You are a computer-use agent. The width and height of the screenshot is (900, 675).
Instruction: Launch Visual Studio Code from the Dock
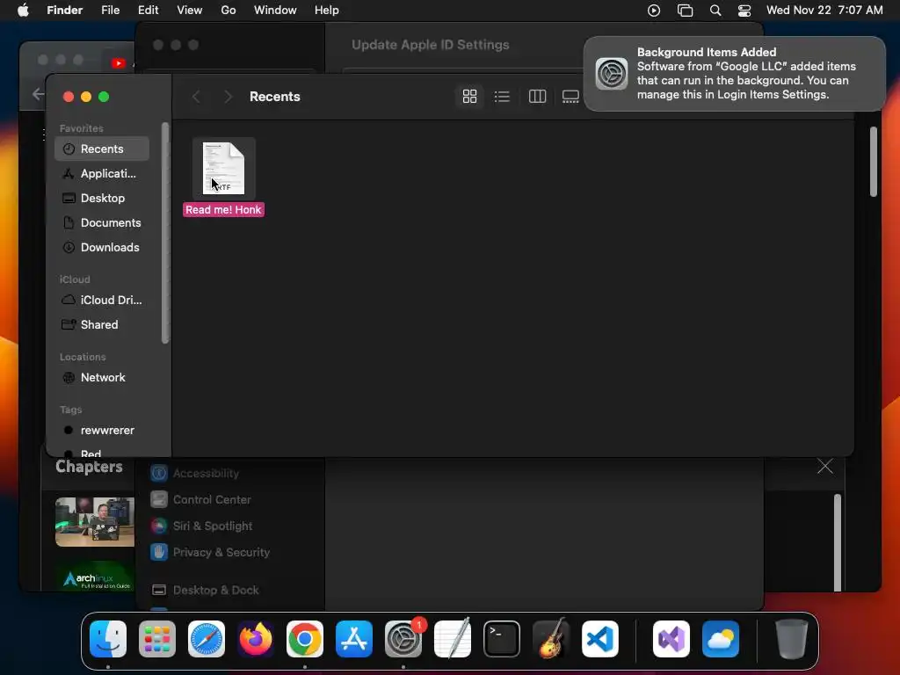tap(600, 639)
